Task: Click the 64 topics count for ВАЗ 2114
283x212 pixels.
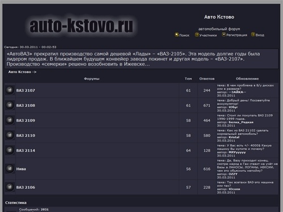Action: (x=188, y=150)
